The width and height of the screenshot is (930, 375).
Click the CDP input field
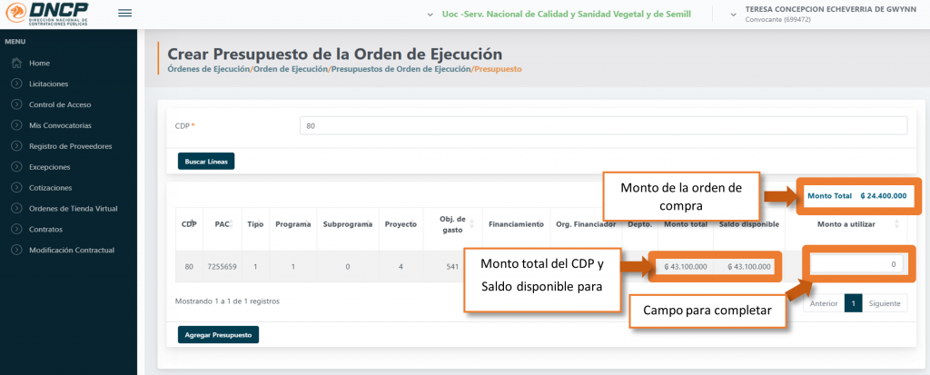point(602,126)
